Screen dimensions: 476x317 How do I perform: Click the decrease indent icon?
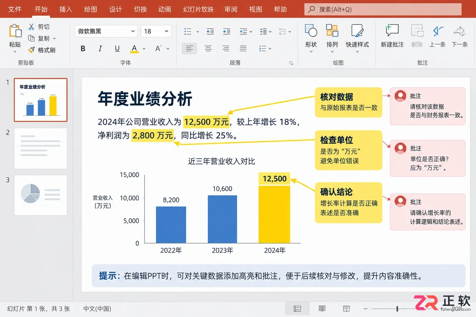click(x=210, y=32)
